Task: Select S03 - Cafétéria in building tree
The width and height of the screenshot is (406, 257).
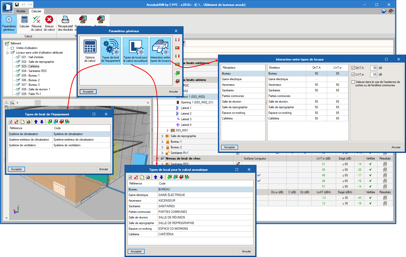Action: coord(30,66)
